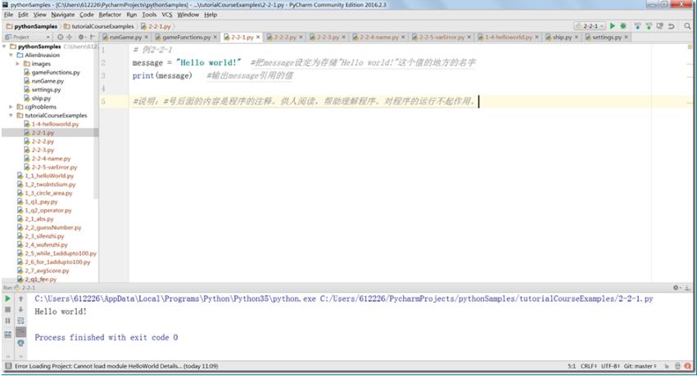Run 2-2-1 using the toolbar play icon

613,26
